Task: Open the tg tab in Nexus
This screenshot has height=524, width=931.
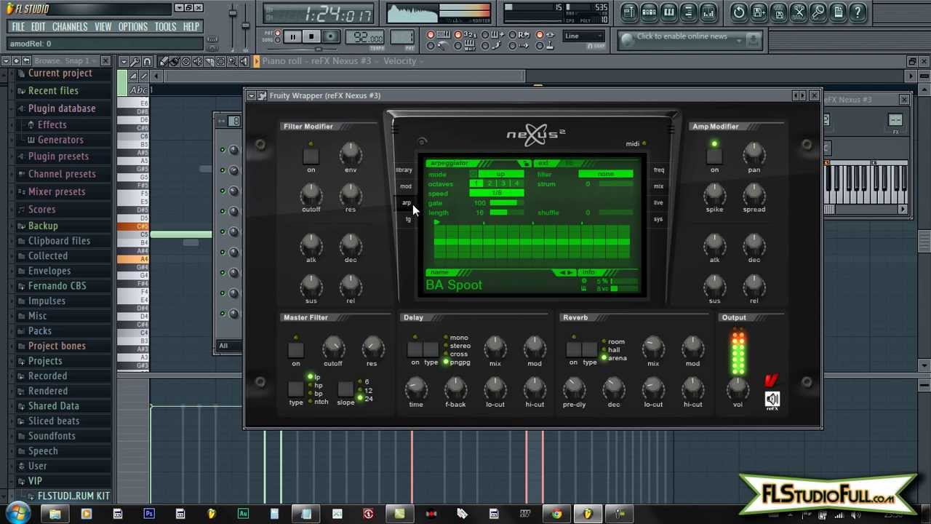Action: [x=407, y=219]
